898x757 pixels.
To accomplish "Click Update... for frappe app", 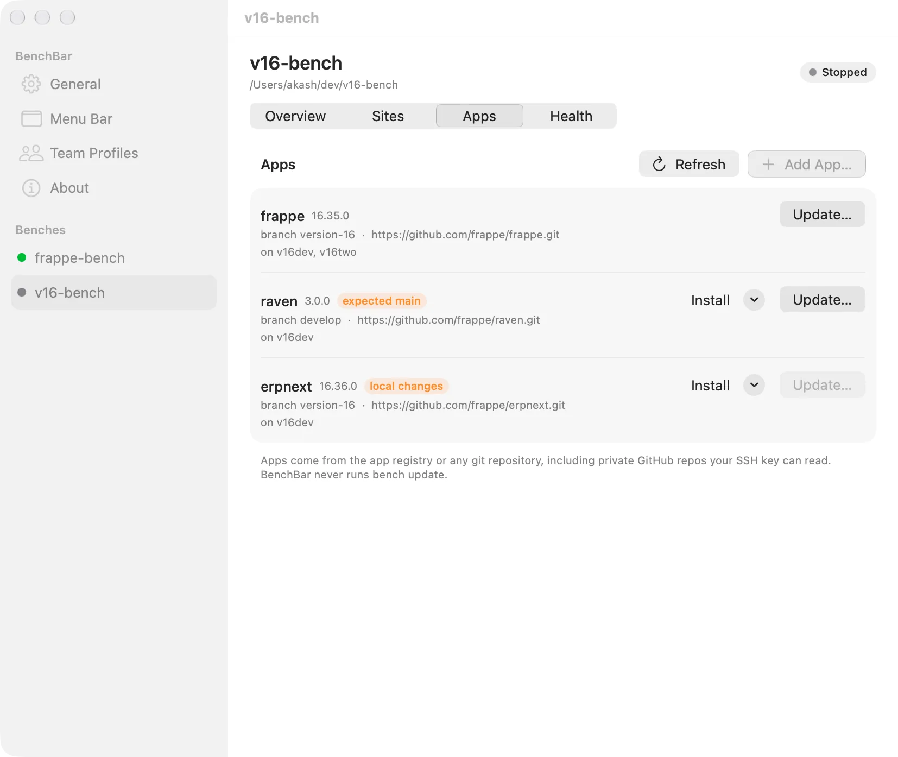I will click(x=822, y=214).
